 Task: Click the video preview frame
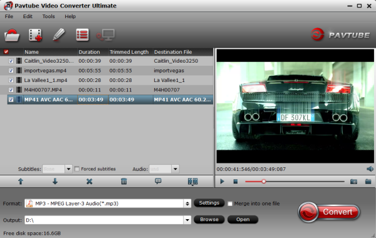[x=295, y=106]
